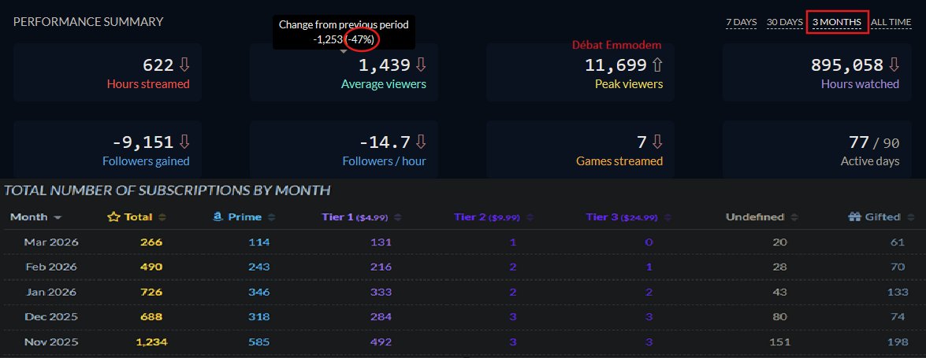Click the Mar 2026 total value 266
Image resolution: width=926 pixels, height=358 pixels.
tap(151, 242)
